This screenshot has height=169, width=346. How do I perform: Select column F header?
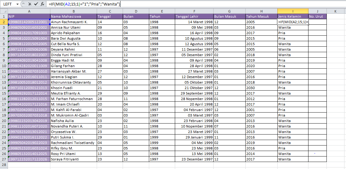[194, 11]
